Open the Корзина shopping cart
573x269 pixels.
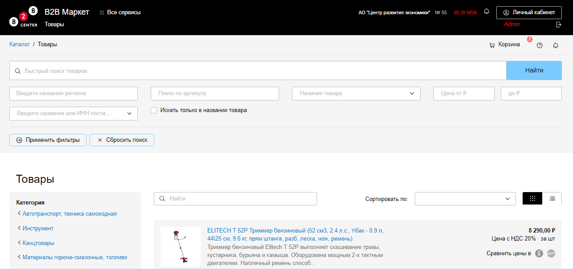point(505,45)
